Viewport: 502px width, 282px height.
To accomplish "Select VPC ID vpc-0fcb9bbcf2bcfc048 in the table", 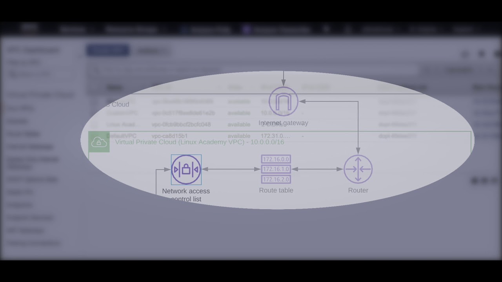I will tap(181, 125).
